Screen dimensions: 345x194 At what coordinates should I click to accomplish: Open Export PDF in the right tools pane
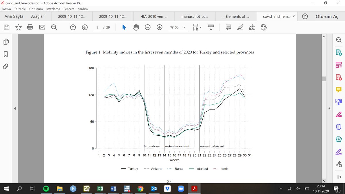tap(339, 53)
